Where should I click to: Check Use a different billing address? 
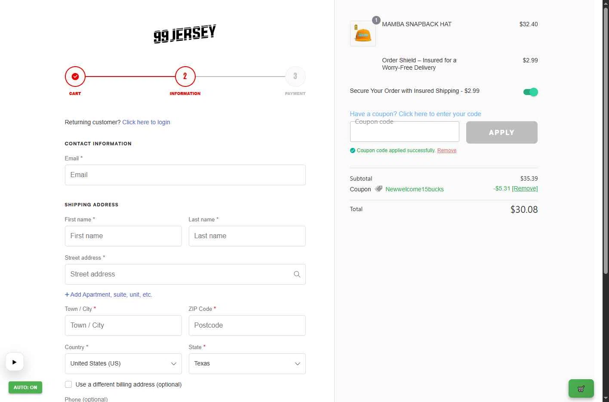click(x=68, y=384)
